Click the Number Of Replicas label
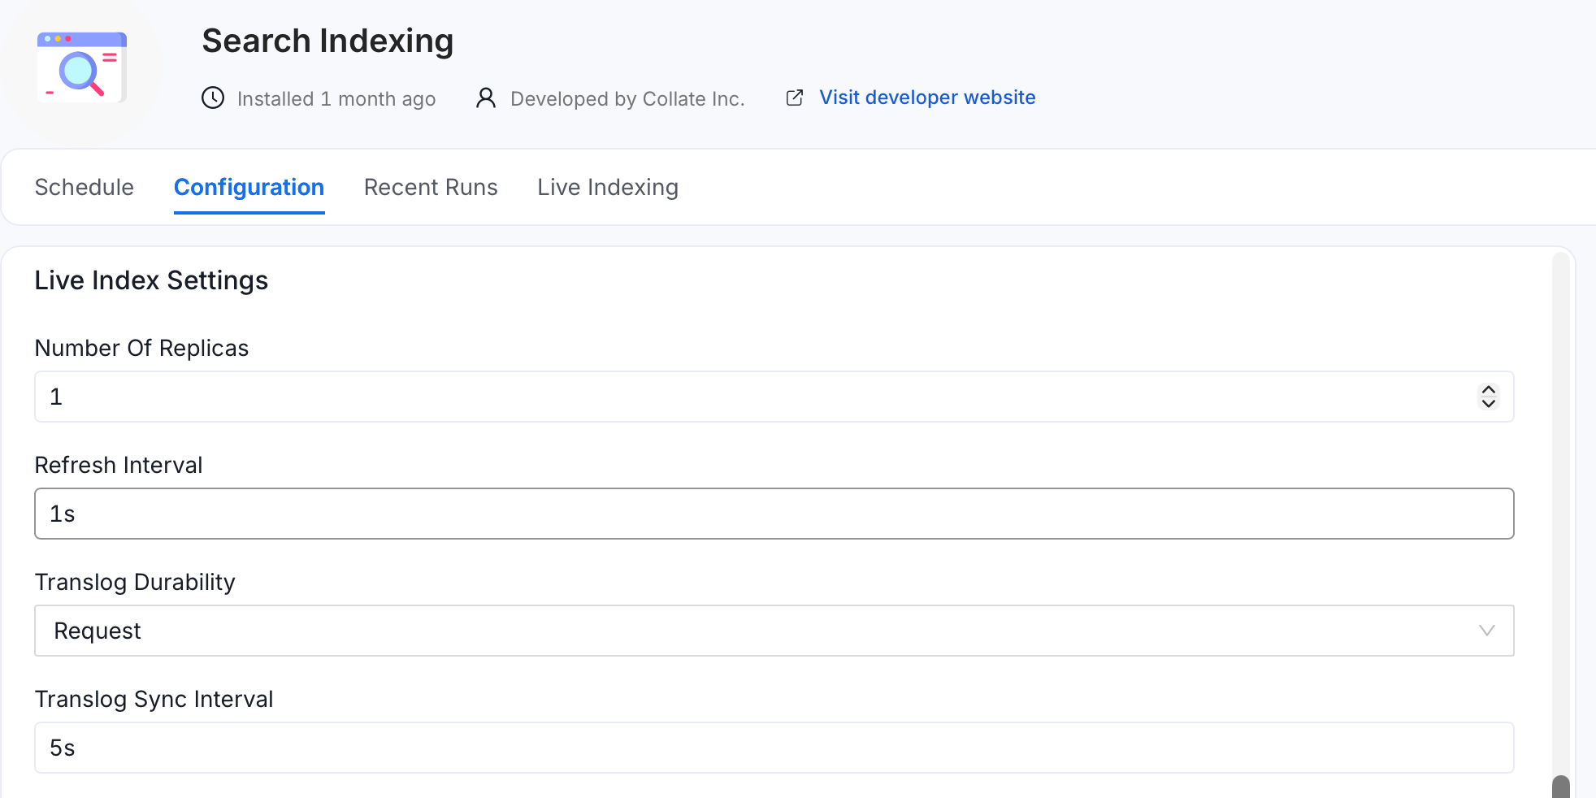 (141, 348)
